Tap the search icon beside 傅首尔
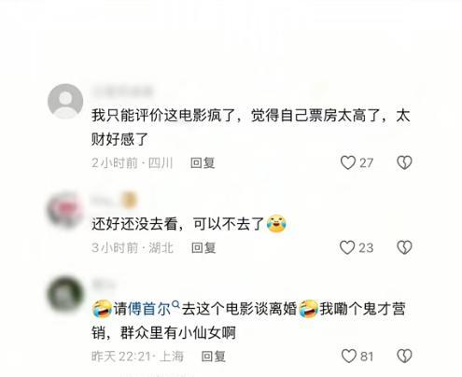The height and width of the screenshot is (377, 462). (175, 304)
